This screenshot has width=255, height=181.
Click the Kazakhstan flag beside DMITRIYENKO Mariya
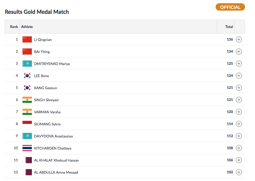click(x=27, y=64)
